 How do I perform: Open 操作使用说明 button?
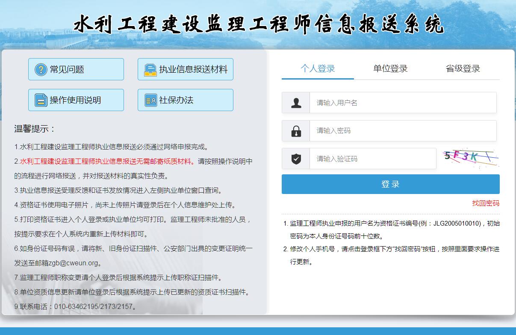[x=76, y=100]
